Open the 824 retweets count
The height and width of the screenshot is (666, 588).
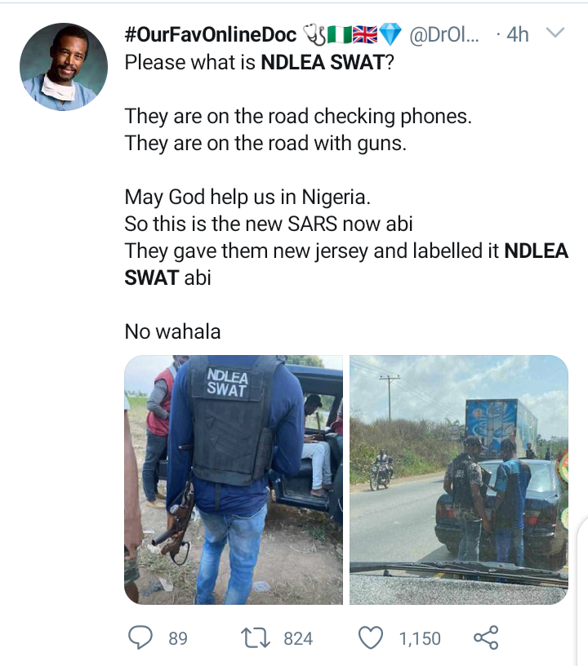[x=298, y=638]
